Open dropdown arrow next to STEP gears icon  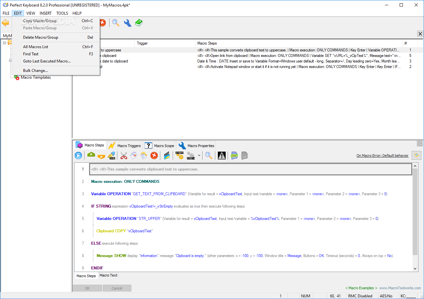(x=199, y=156)
